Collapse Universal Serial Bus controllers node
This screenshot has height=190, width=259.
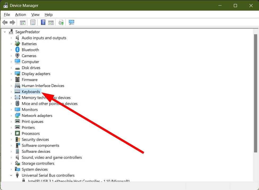pyautogui.click(x=11, y=175)
